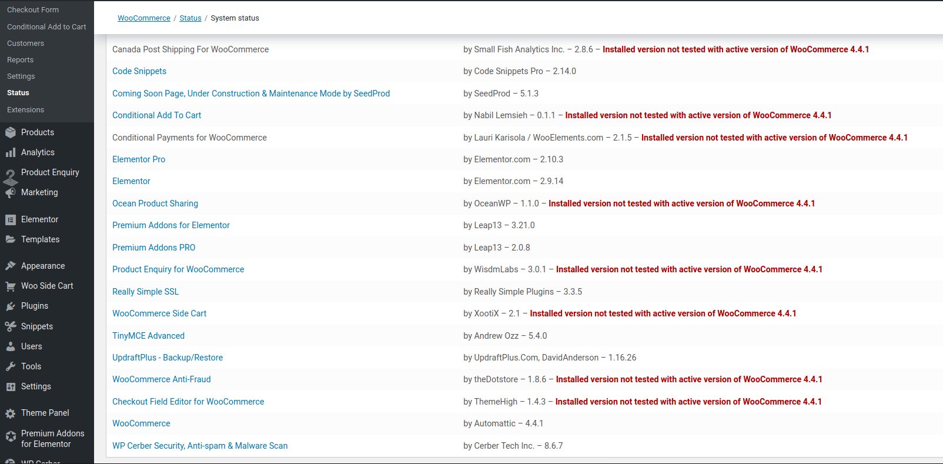Viewport: 943px width, 464px height.
Task: Click the Status breadcrumb link
Action: (190, 18)
